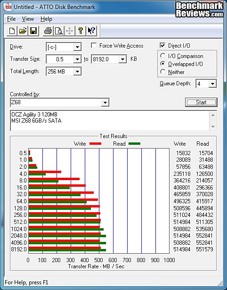Screen dimensions: 227x290
Task: Click the read value 535680
Action: (205, 229)
